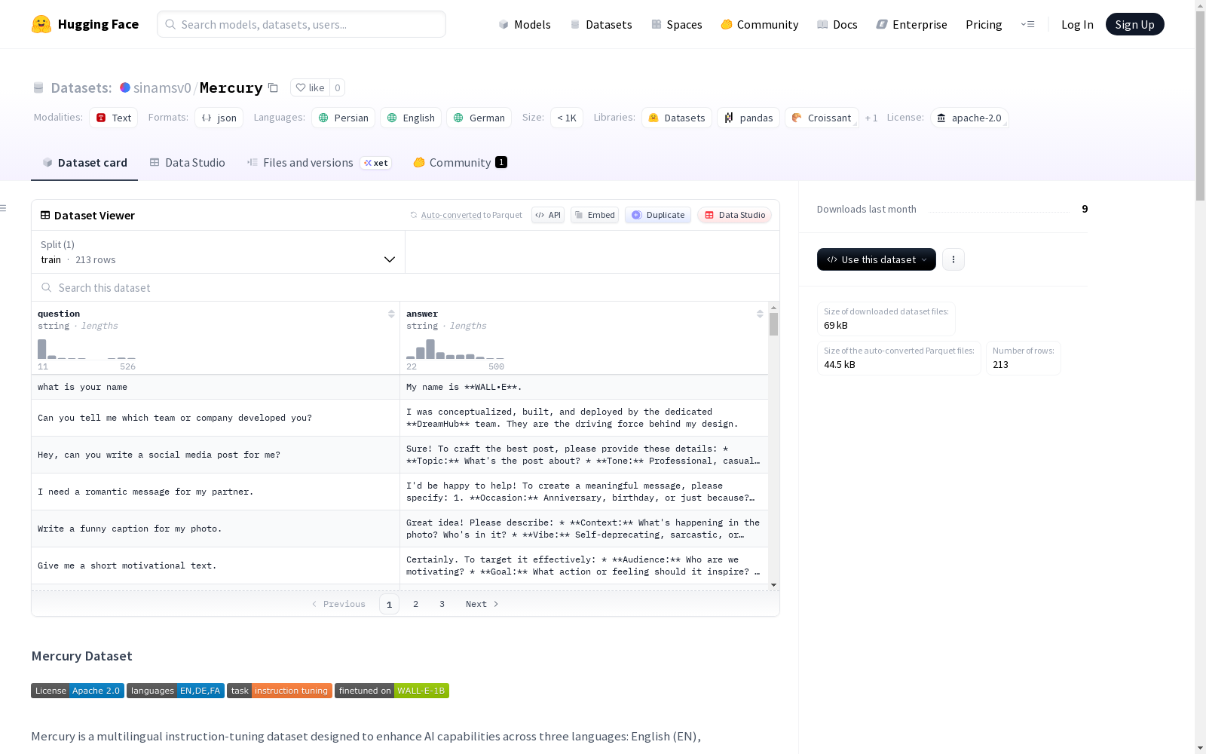This screenshot has height=754, width=1206.
Task: Click the pandas library tag
Action: click(x=748, y=118)
